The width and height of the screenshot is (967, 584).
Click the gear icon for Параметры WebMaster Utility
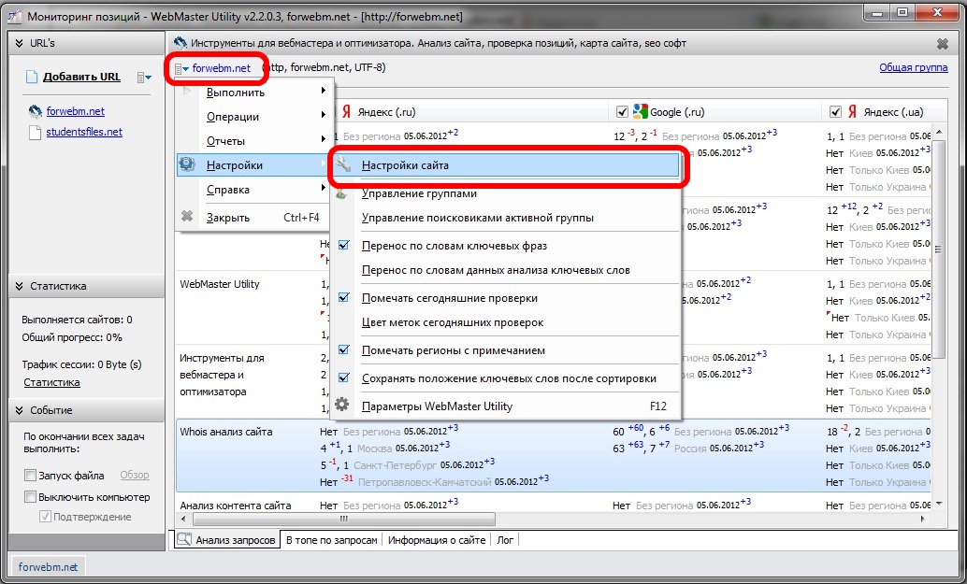342,406
